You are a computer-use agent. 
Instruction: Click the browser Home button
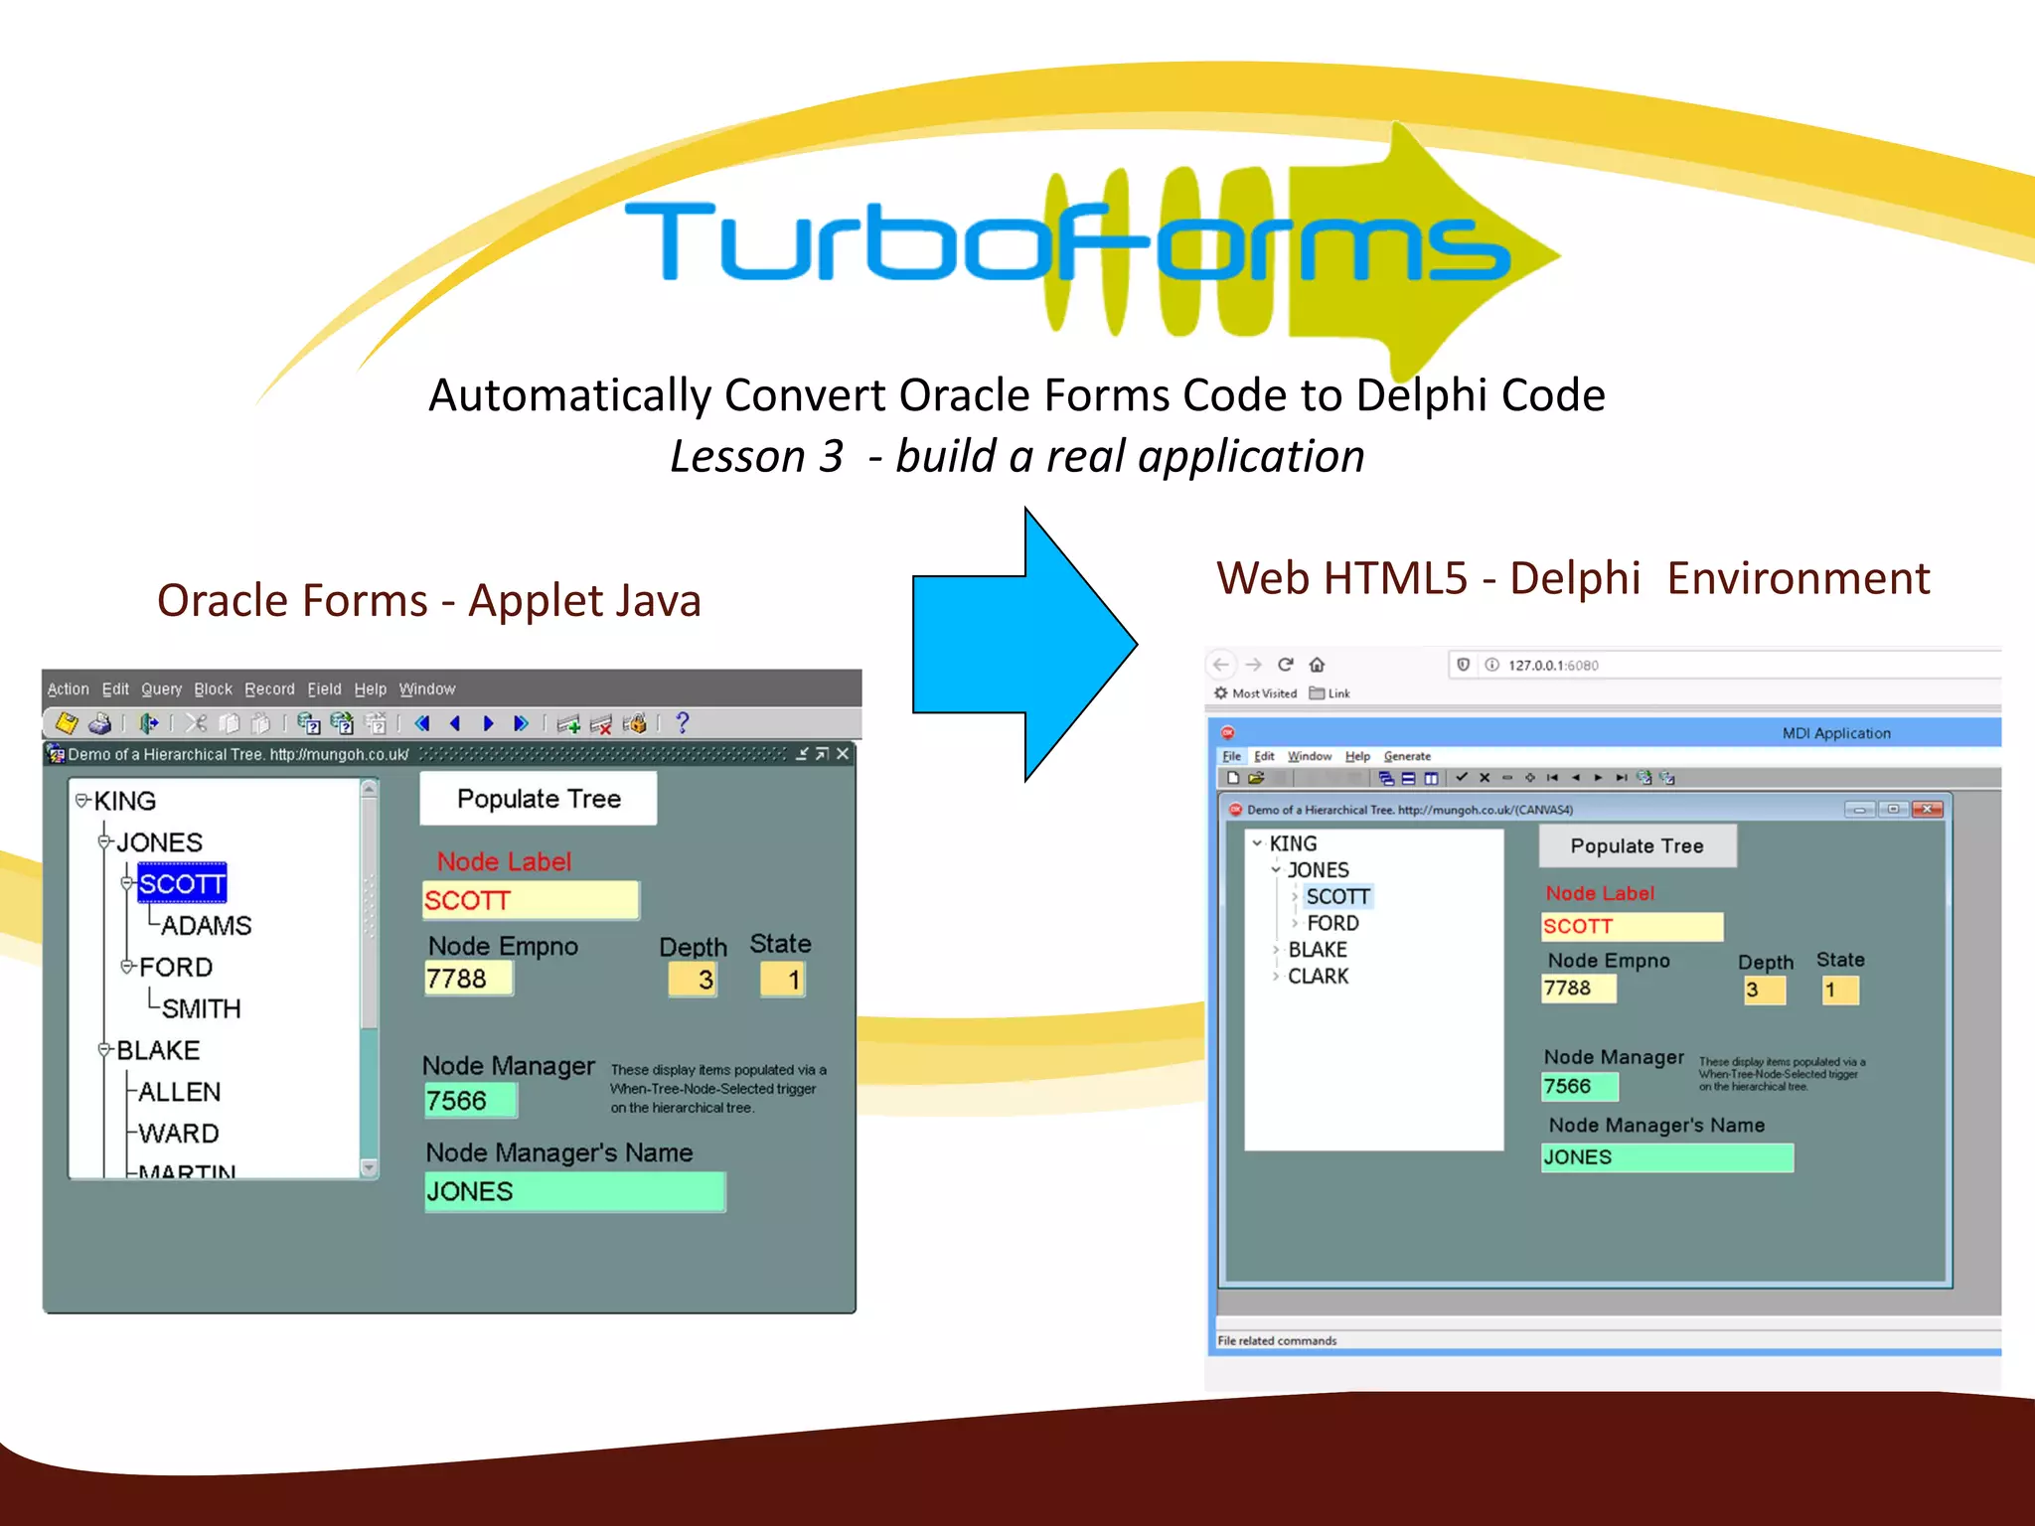point(1317,664)
